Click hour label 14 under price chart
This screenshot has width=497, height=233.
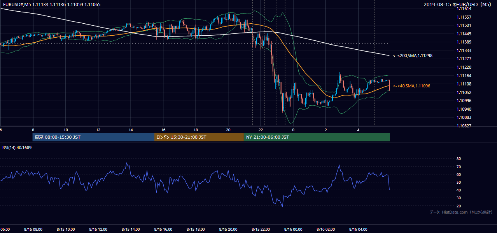pos(131,130)
